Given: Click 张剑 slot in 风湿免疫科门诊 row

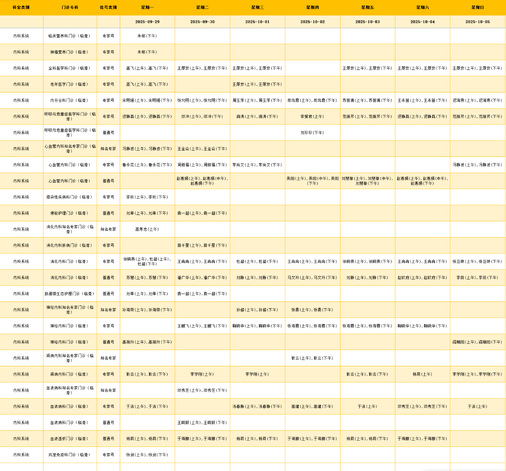Looking at the screenshot, I should (x=147, y=455).
